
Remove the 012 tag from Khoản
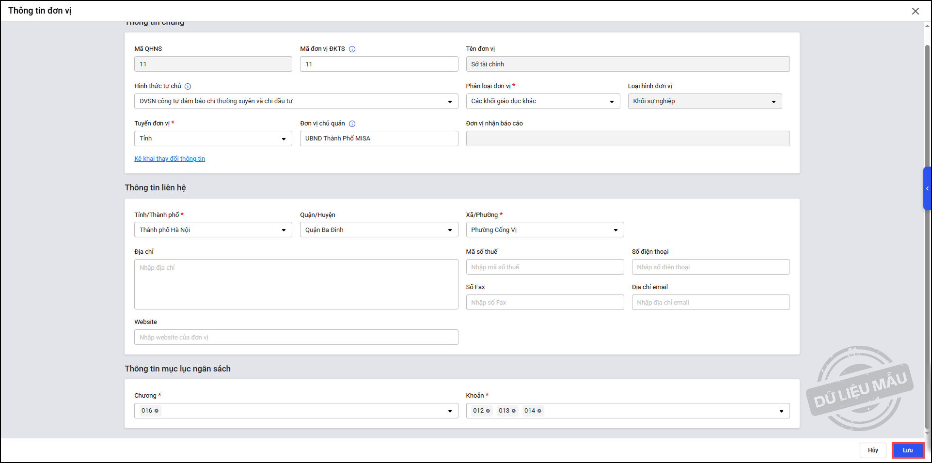[x=488, y=411]
